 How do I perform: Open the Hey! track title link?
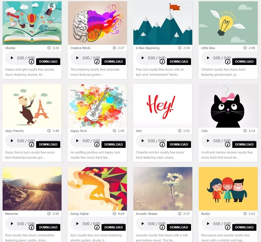coord(139,131)
